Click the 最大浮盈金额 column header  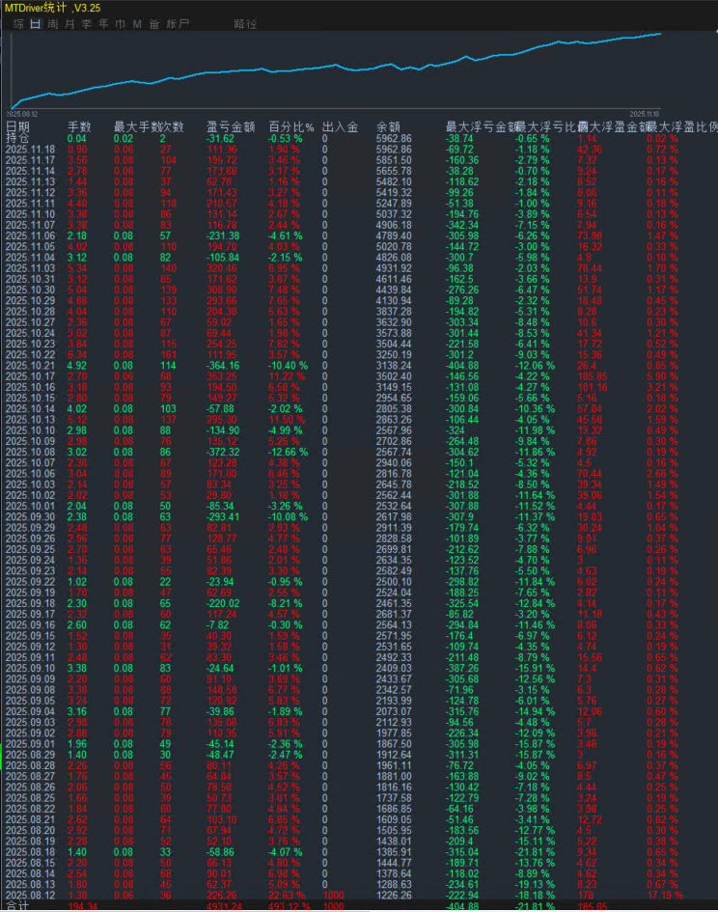[x=611, y=126]
